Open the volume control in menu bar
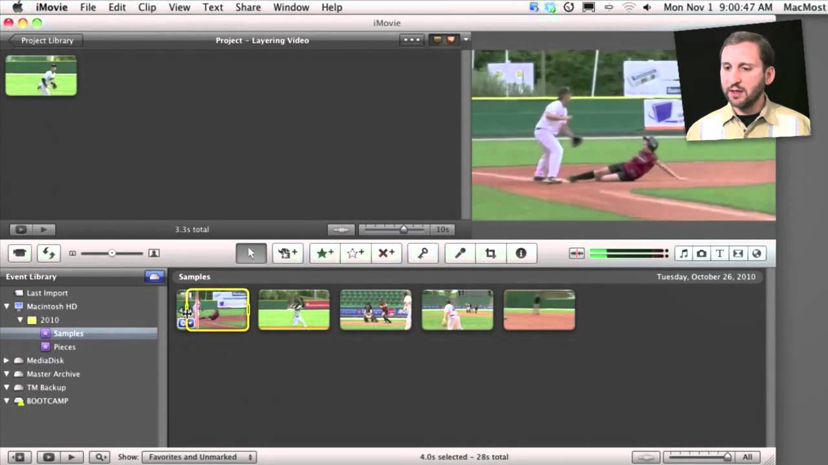 tap(648, 7)
